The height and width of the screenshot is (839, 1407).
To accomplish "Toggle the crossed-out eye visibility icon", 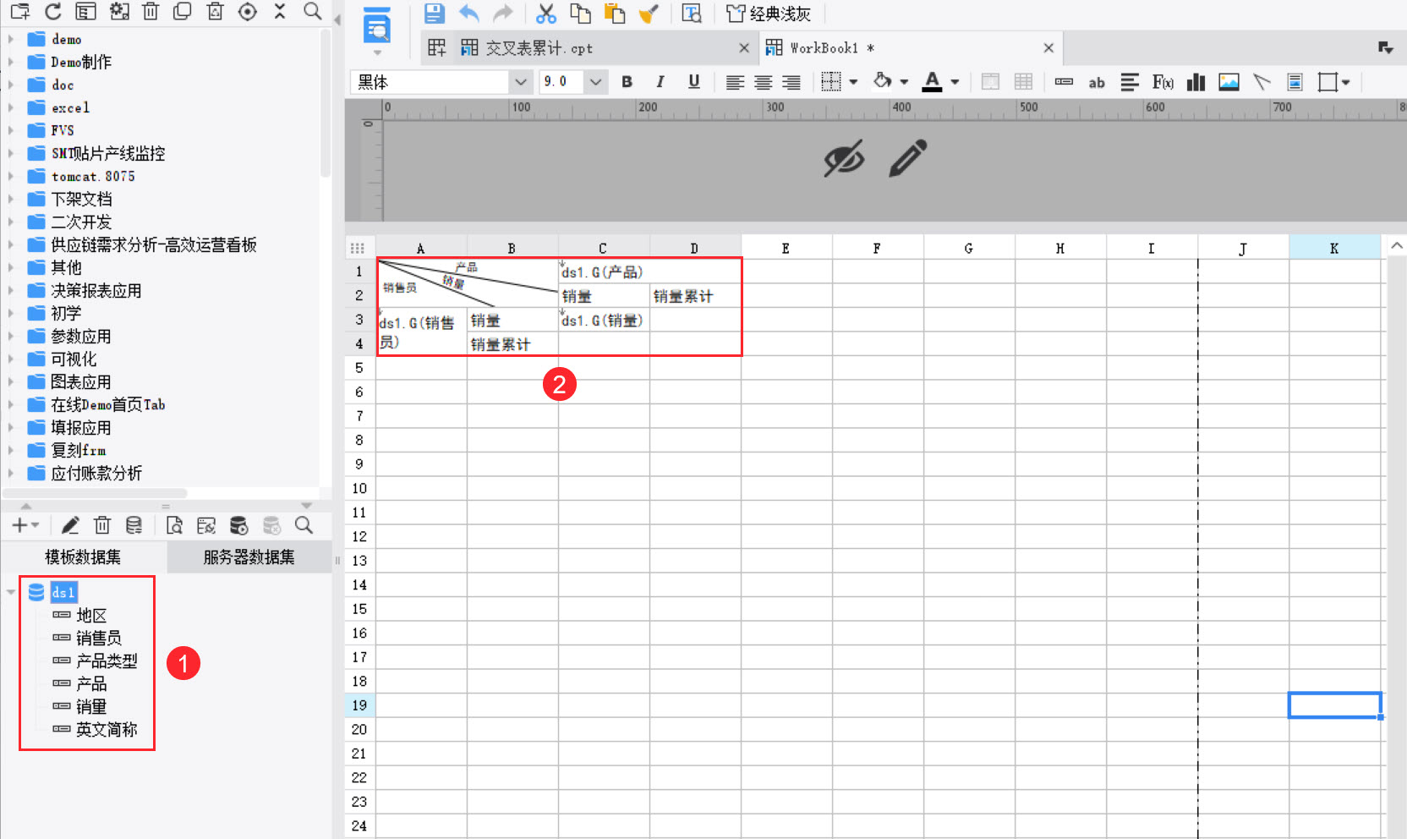I will click(x=844, y=158).
